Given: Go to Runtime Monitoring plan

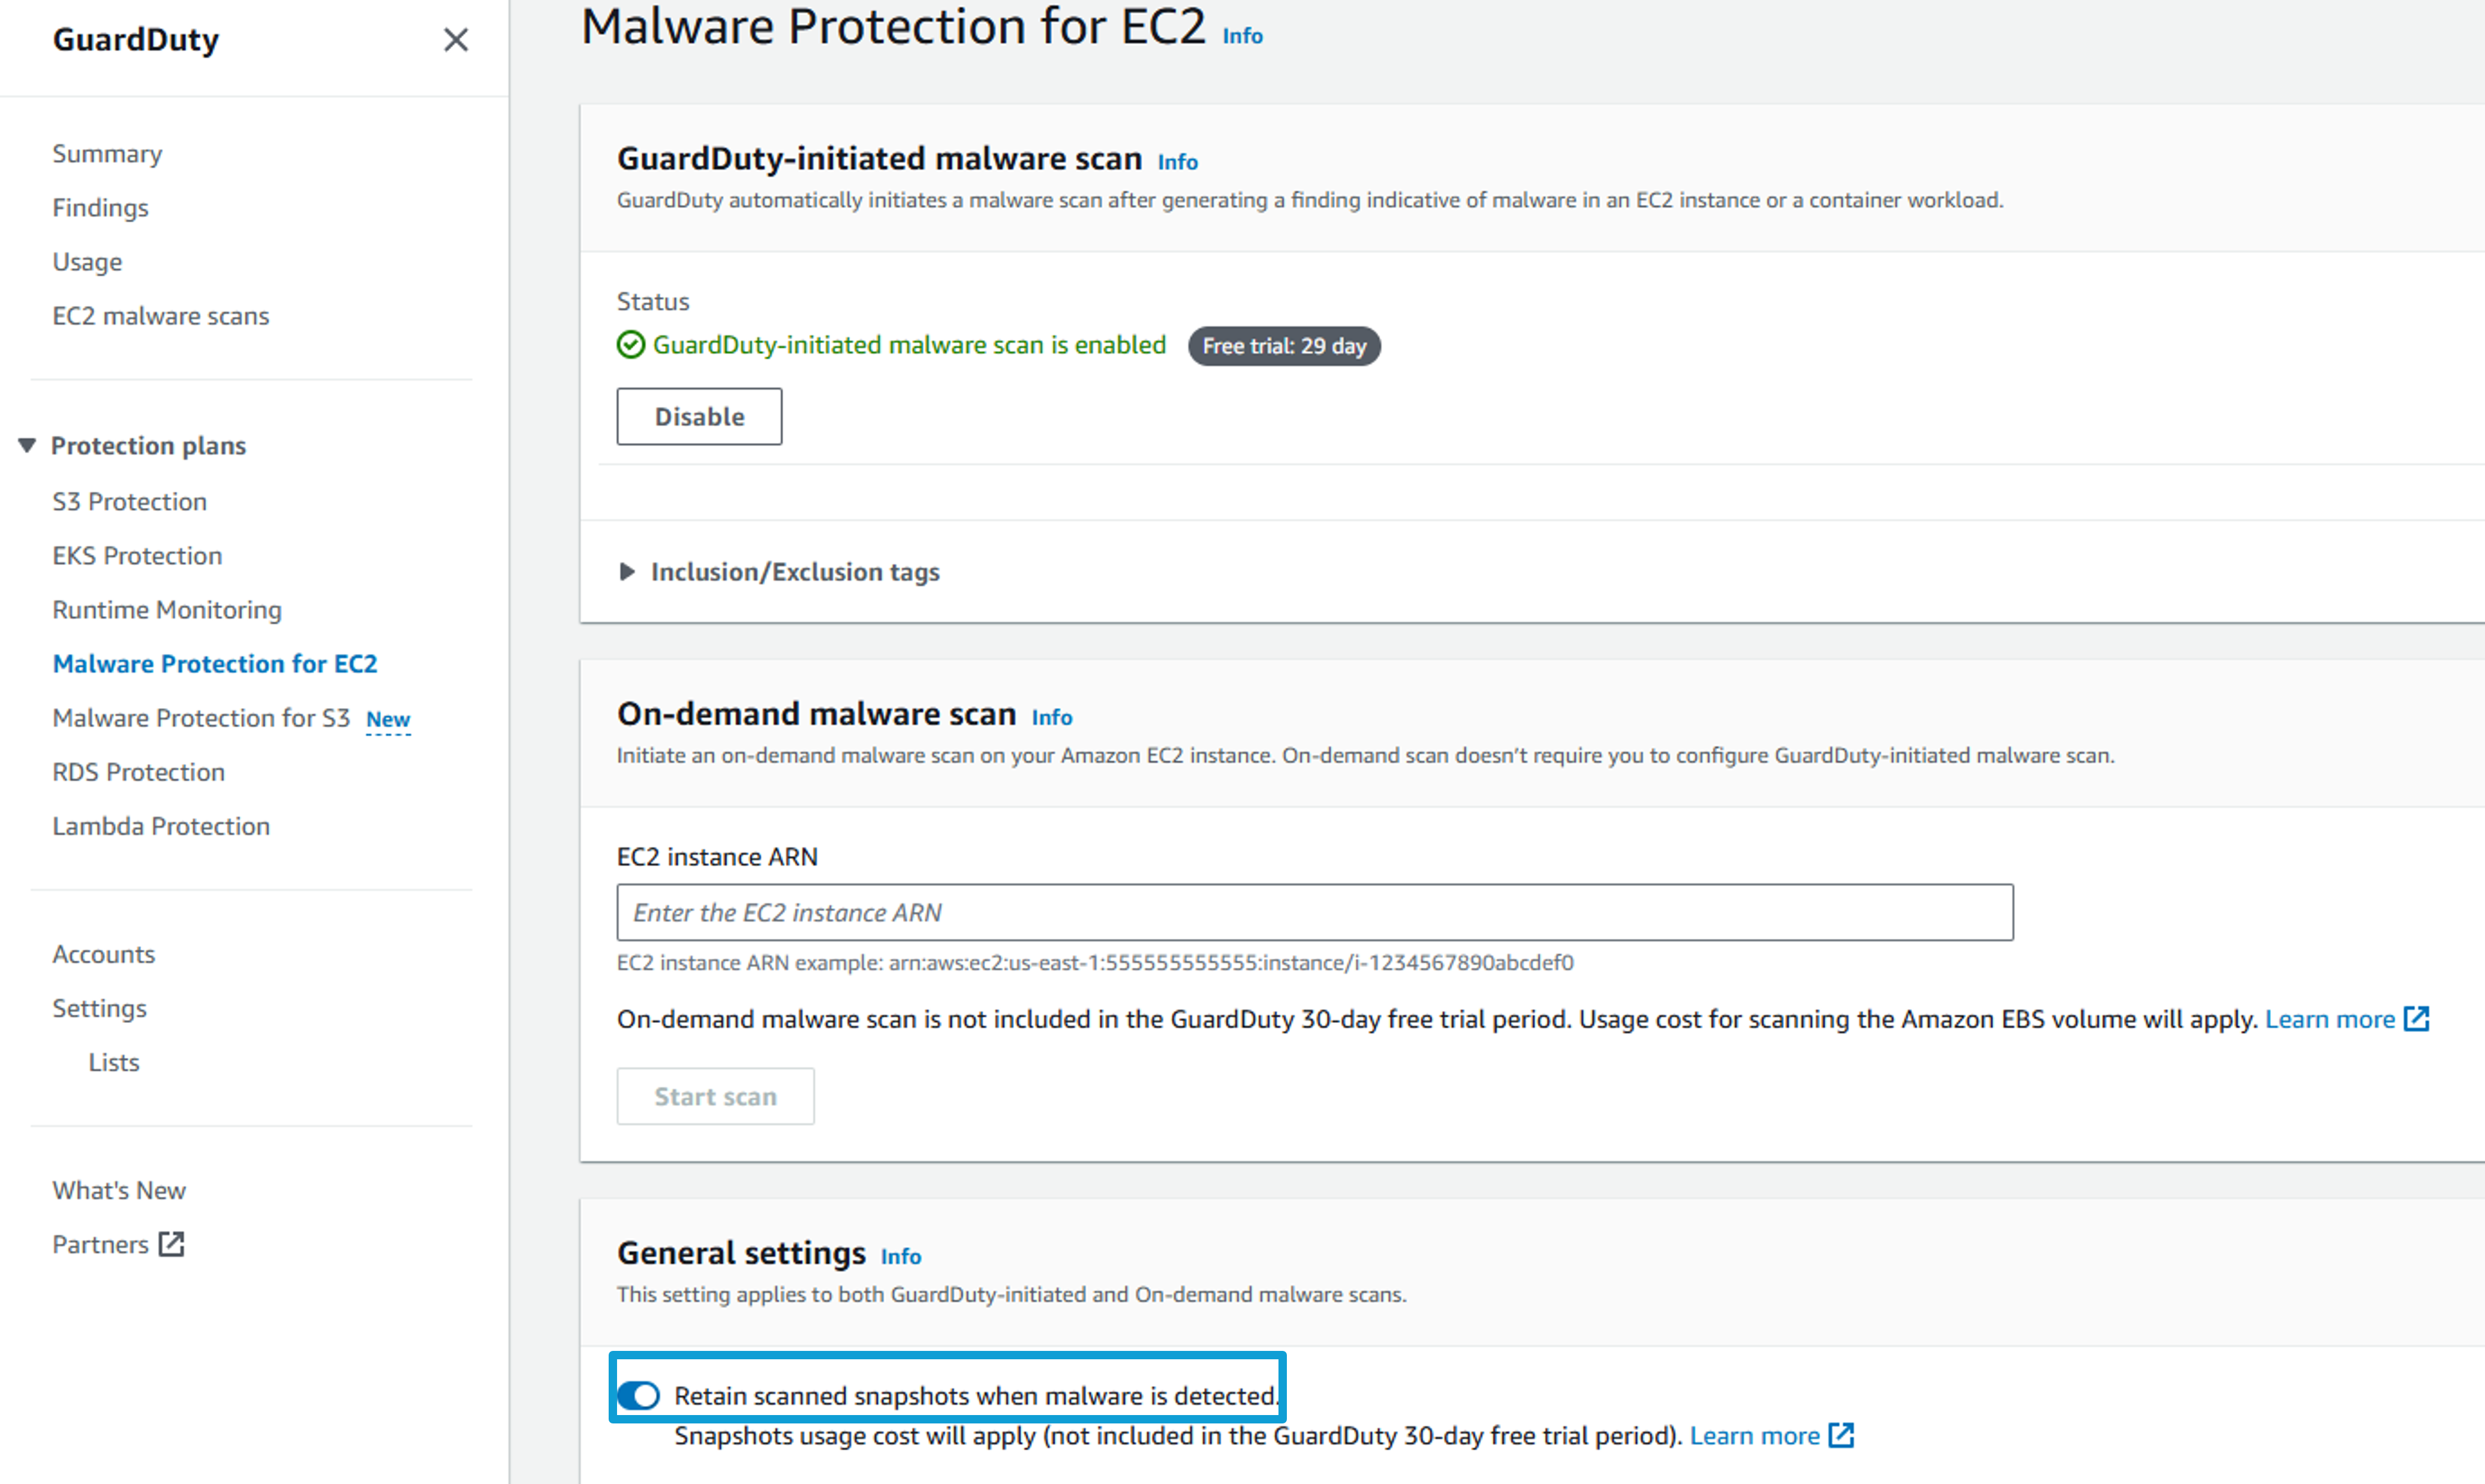Looking at the screenshot, I should tap(167, 610).
